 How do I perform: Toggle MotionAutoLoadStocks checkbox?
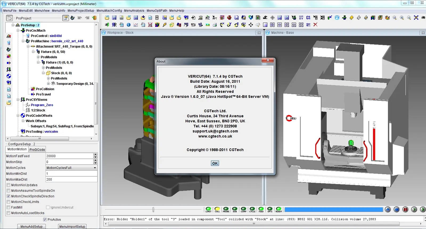coord(9,213)
